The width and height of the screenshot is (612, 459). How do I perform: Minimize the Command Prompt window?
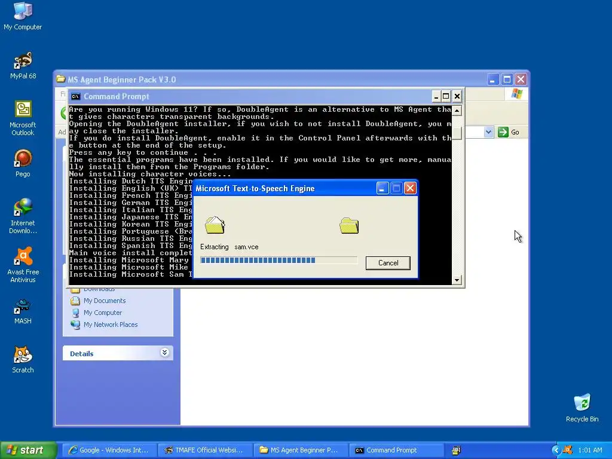tap(436, 96)
